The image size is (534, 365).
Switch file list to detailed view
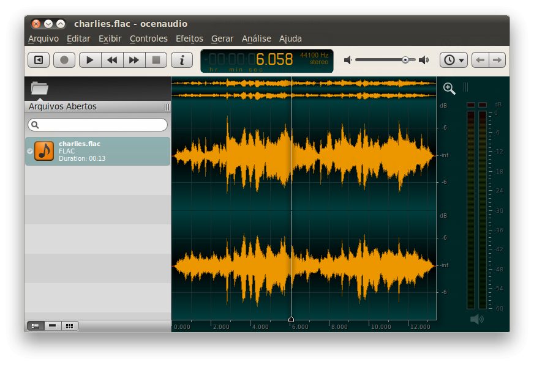click(36, 326)
